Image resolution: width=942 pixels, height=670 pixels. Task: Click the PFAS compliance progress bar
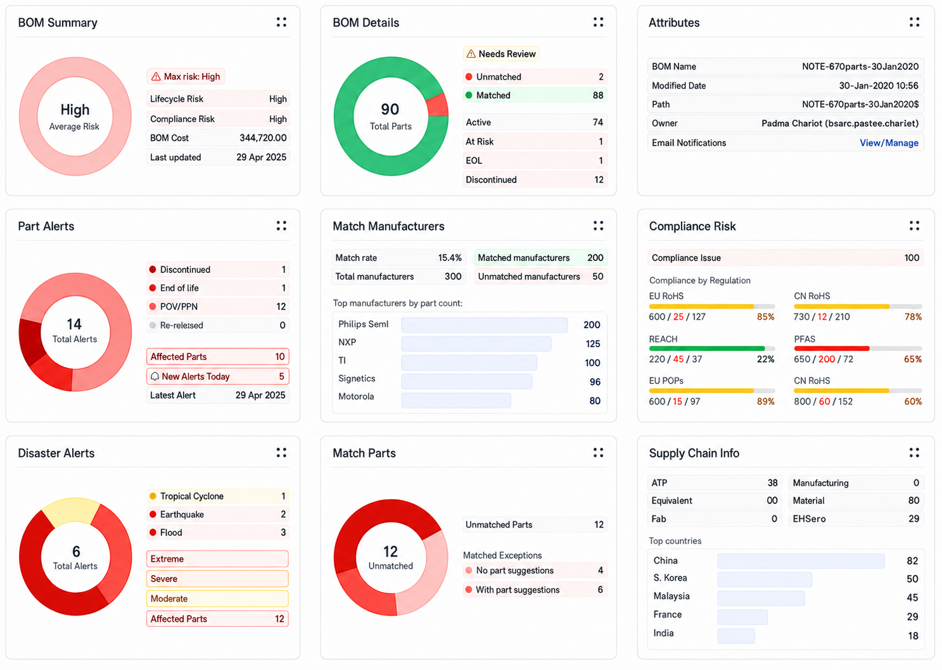click(858, 348)
